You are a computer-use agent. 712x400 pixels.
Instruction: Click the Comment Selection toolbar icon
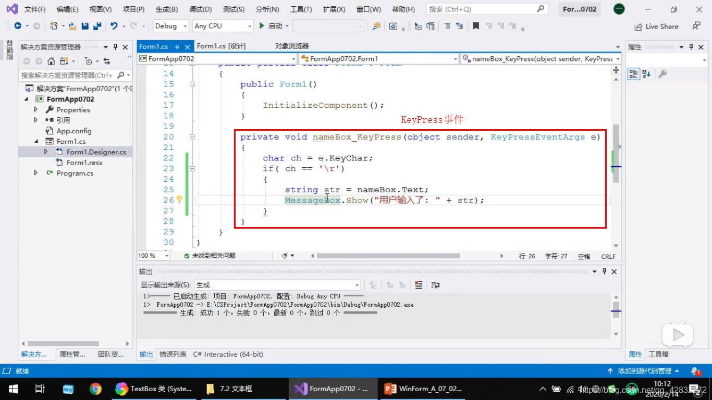point(447,26)
